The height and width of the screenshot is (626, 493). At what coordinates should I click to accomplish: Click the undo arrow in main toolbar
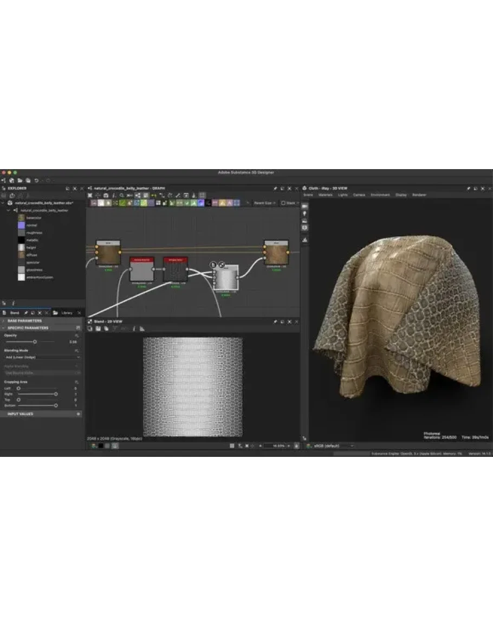click(x=36, y=180)
